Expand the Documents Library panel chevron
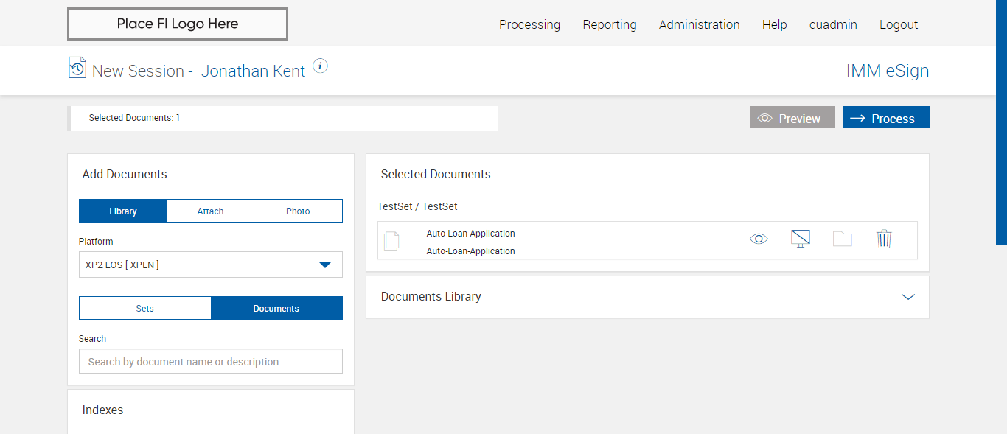Viewport: 1007px width, 434px height. pos(908,297)
